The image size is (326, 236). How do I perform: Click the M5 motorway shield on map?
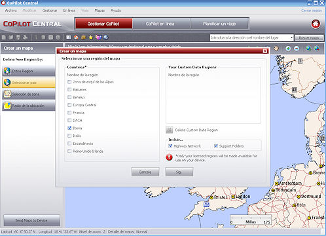pyautogui.click(x=206, y=205)
